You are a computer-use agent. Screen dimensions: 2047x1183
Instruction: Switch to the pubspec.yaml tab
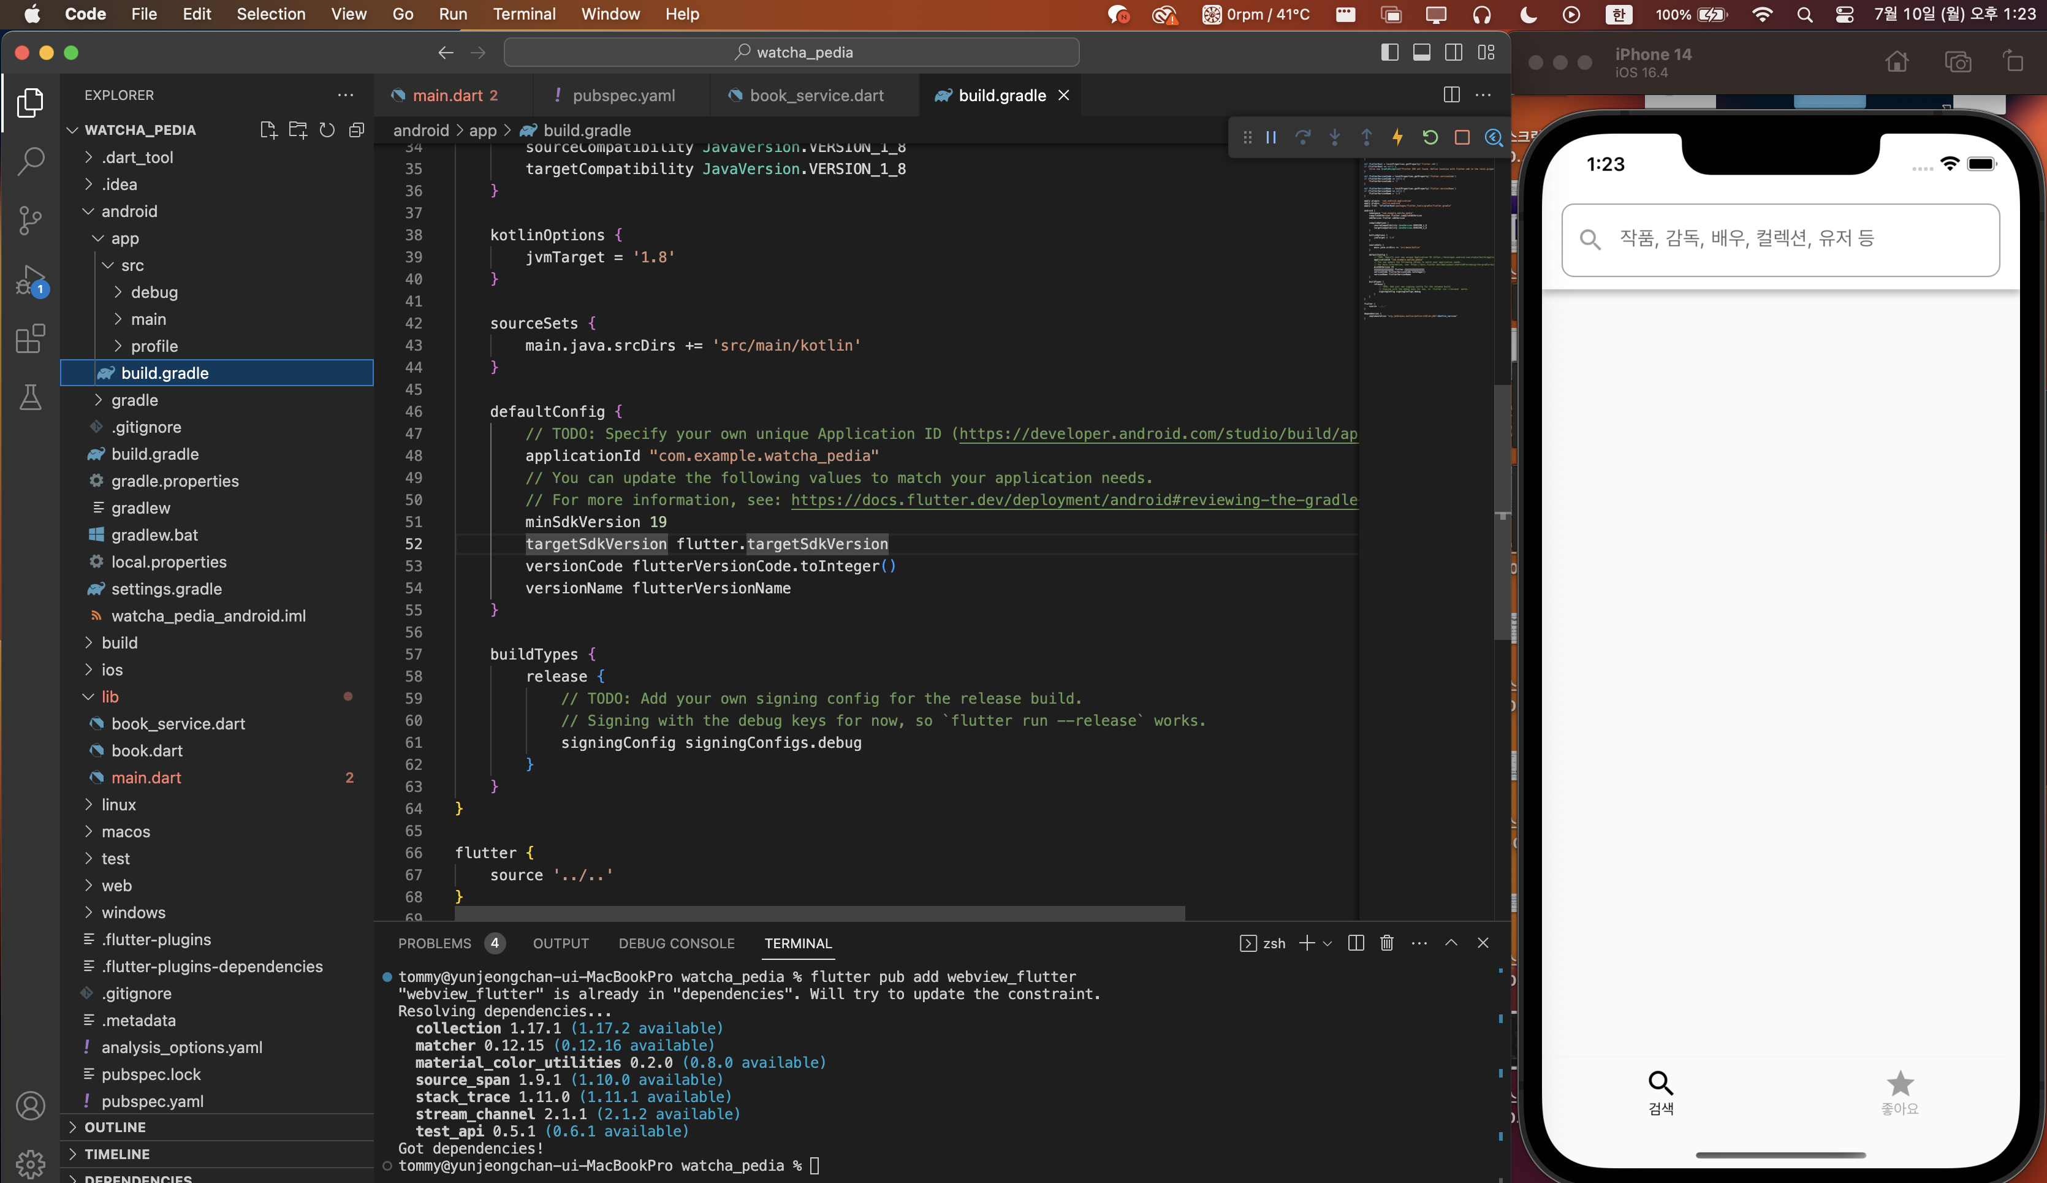pos(622,95)
